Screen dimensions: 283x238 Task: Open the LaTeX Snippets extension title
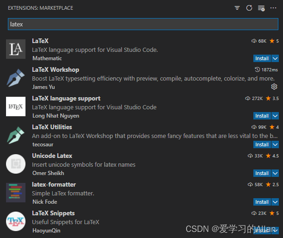click(53, 213)
